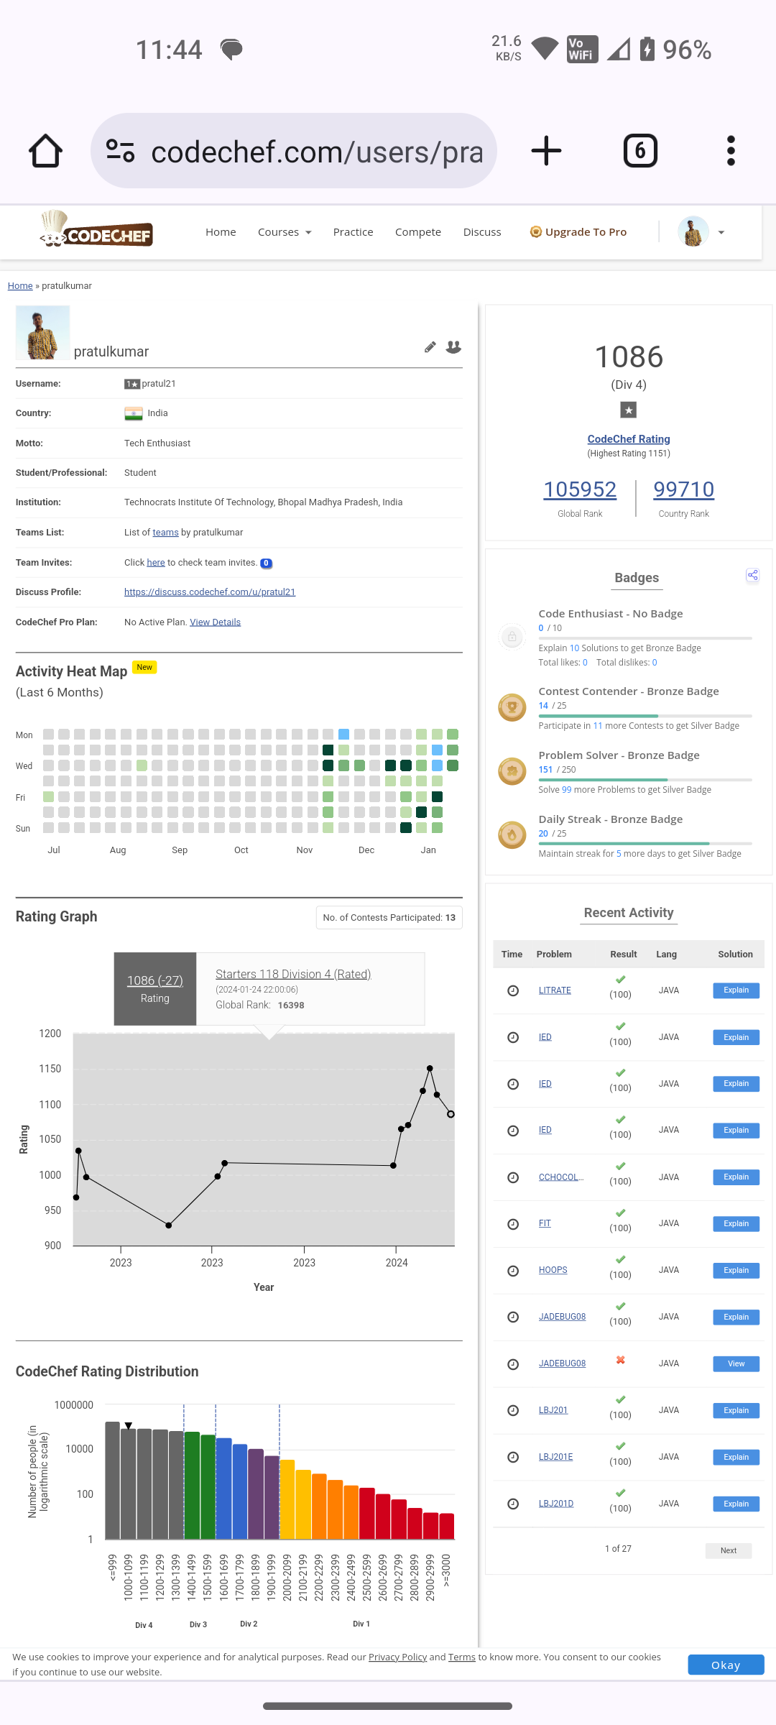Click Next in Recent Activity pagination
Image resolution: width=776 pixels, height=1725 pixels.
(729, 1550)
